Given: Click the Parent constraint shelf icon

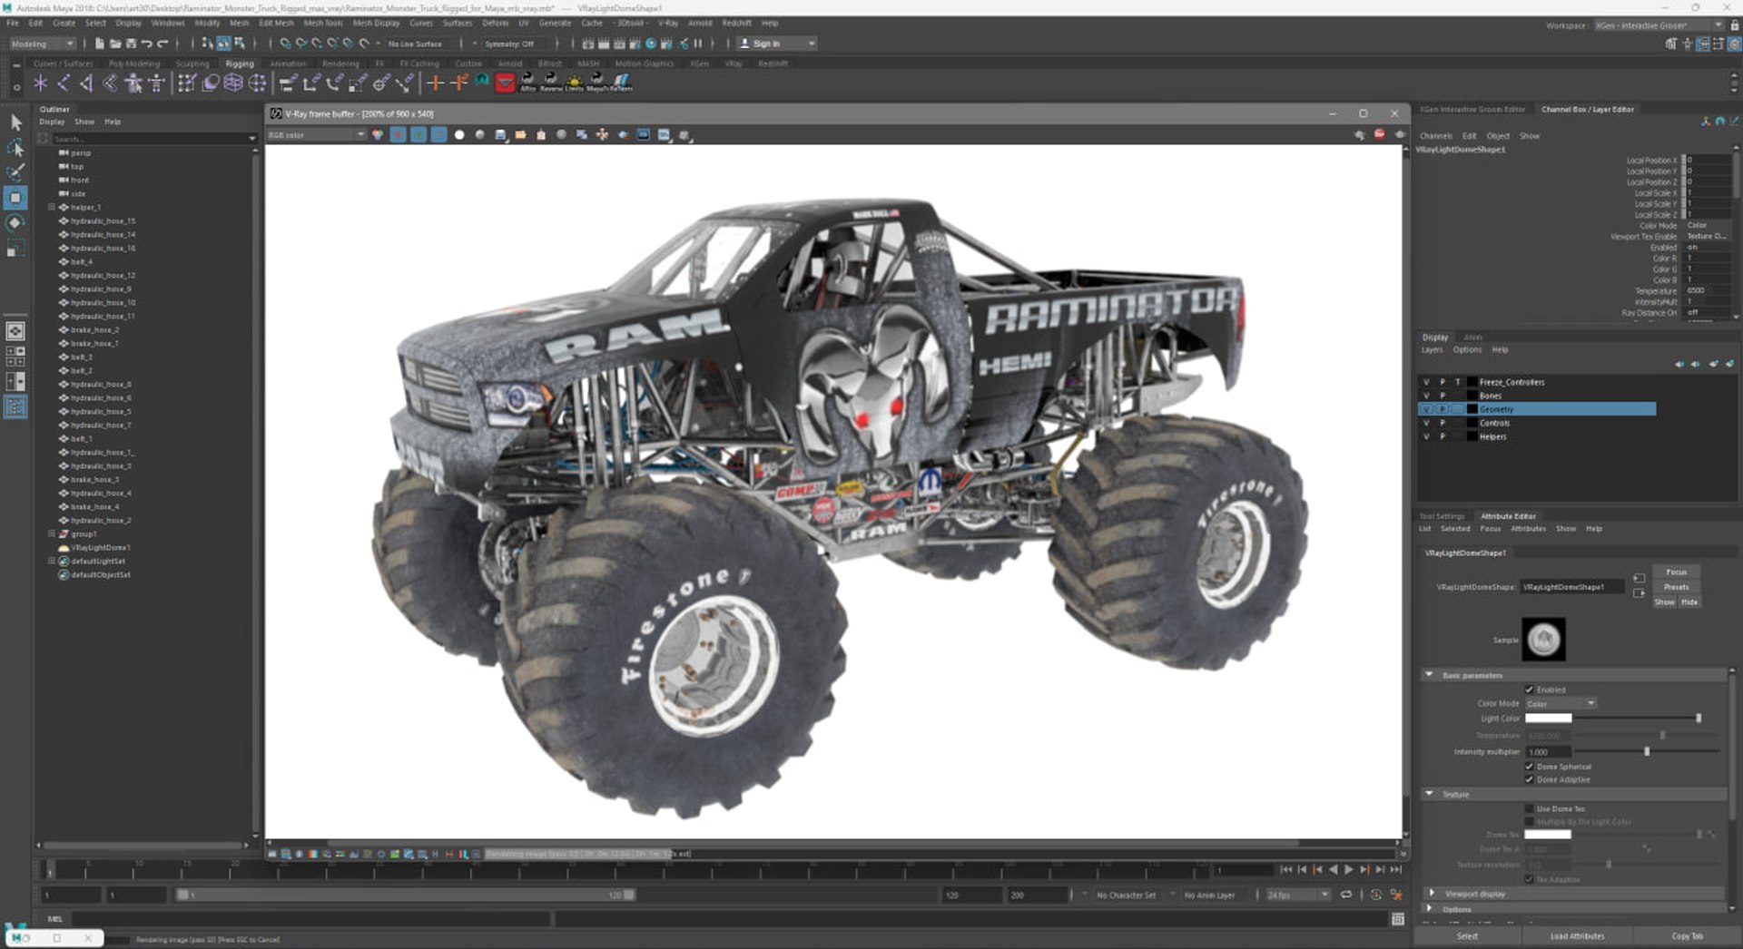Looking at the screenshot, I should point(288,83).
